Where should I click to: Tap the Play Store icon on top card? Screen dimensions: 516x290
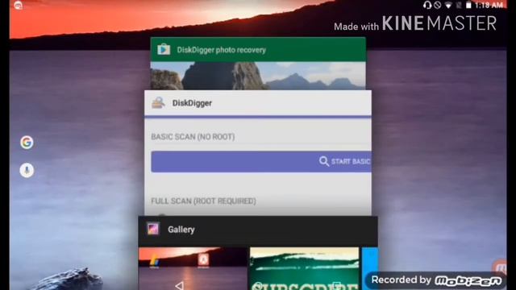coord(164,50)
